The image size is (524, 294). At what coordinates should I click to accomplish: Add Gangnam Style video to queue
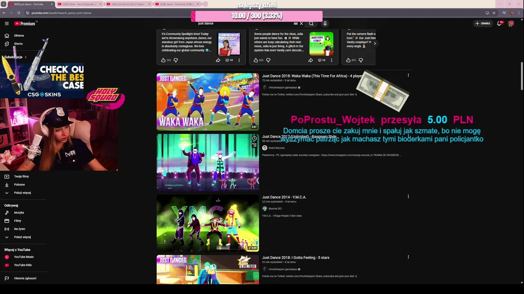point(254,145)
